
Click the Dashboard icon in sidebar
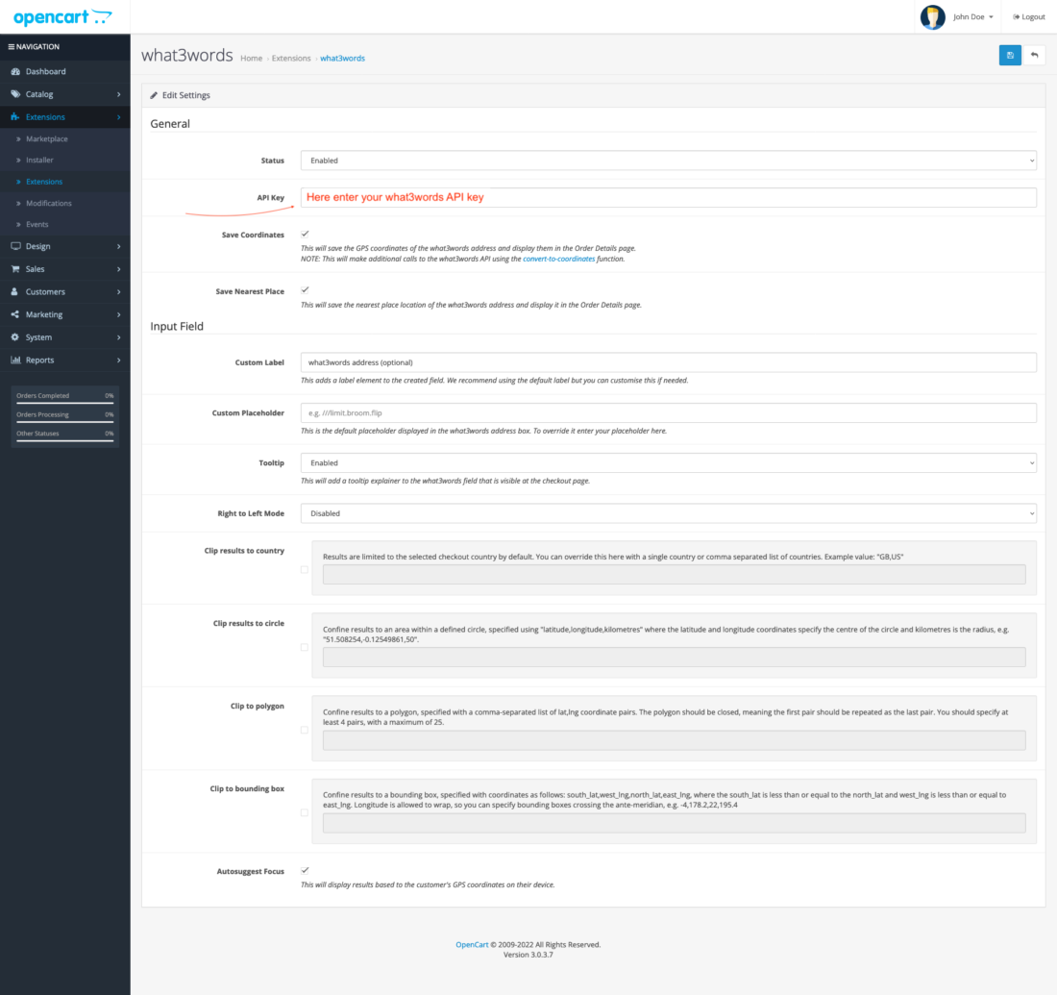click(x=14, y=71)
